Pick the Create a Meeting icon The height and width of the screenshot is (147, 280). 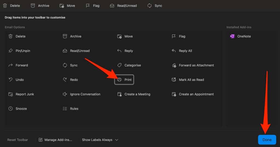[x=119, y=94]
